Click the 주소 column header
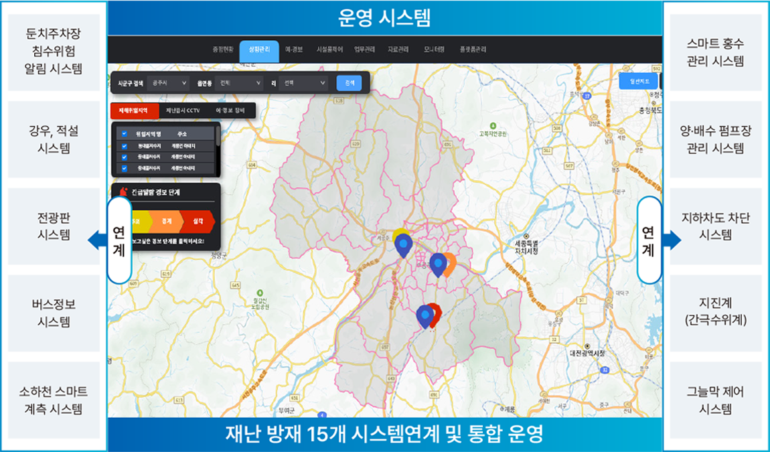770x452 pixels. [182, 134]
